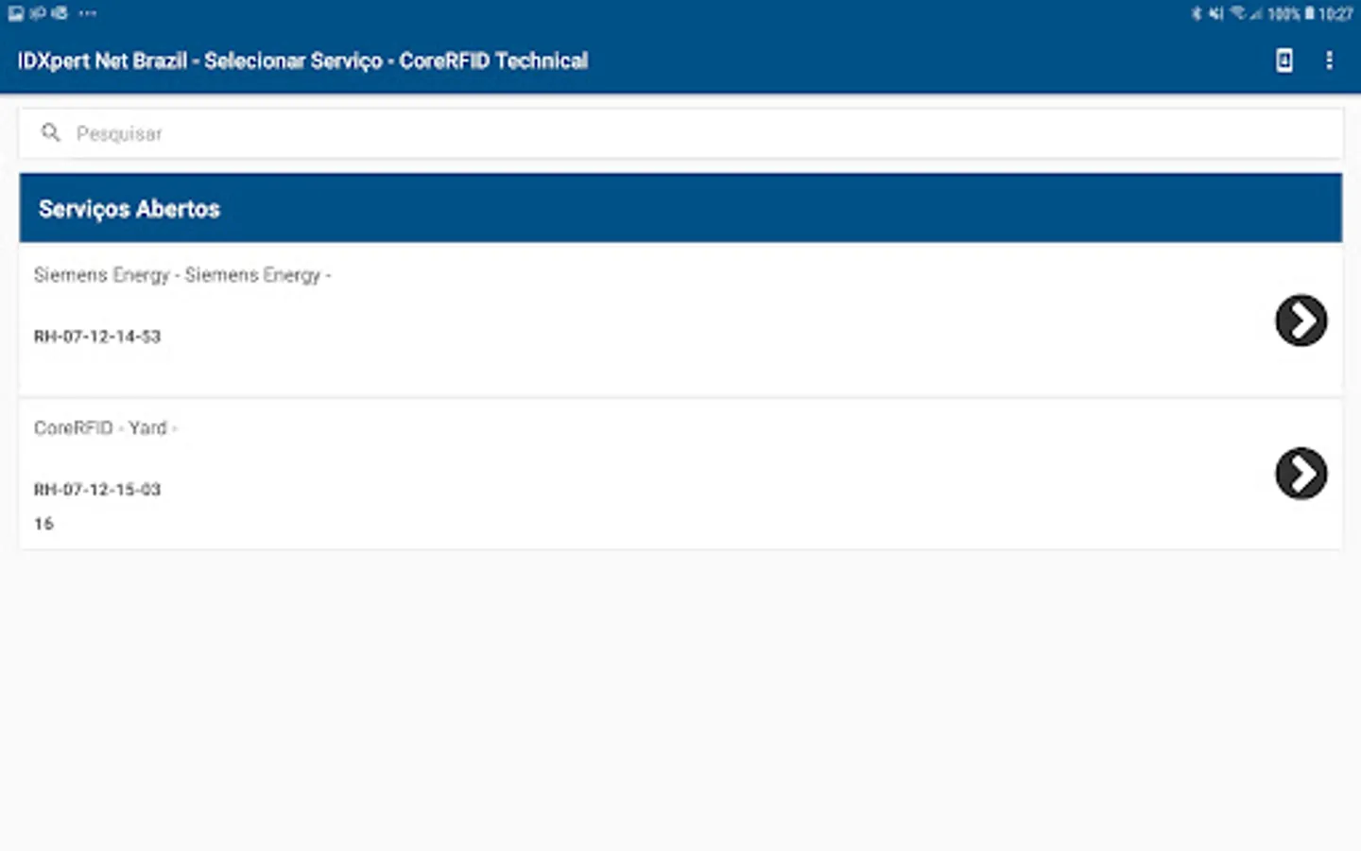Open CoreRFID Yard service with arrow button
Screen dimensions: 1361x851
pos(1301,474)
